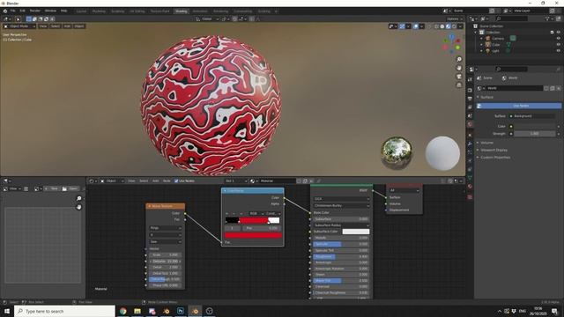The image size is (564, 317).
Task: Expand the Viewport Display panel
Action: (x=492, y=150)
